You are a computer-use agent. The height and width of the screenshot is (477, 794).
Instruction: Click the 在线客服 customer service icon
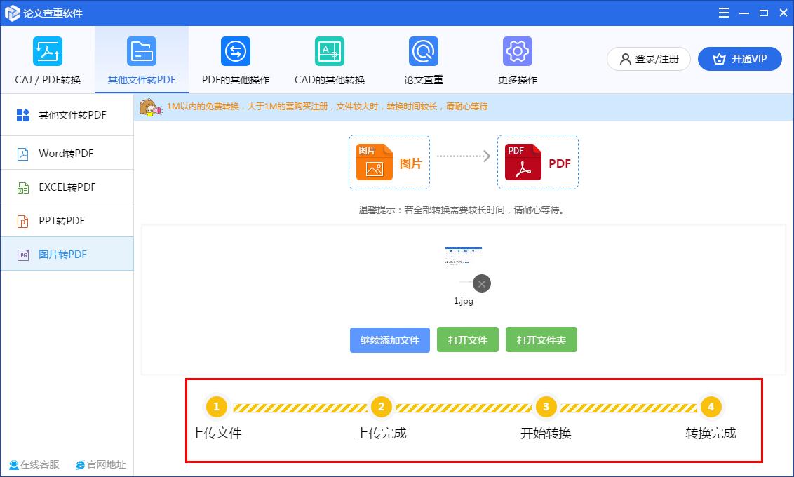(x=33, y=464)
